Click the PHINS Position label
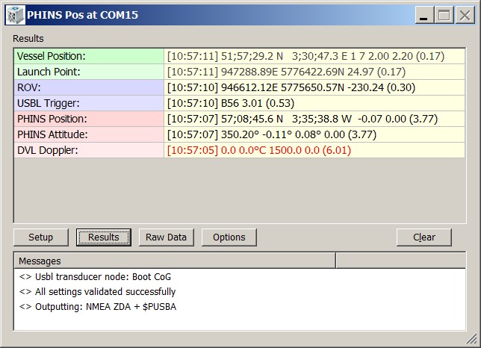This screenshot has width=481, height=348. pyautogui.click(x=89, y=119)
